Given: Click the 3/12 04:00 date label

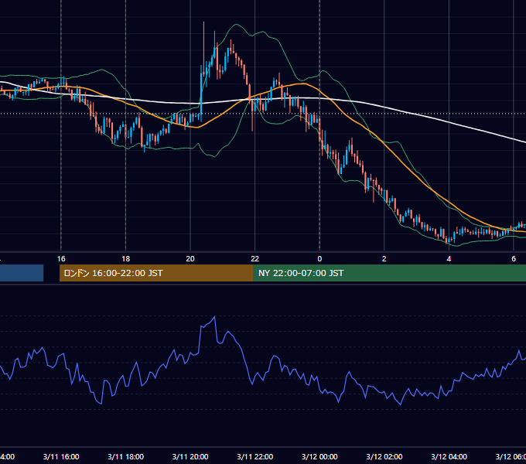Looking at the screenshot, I should 449,456.
